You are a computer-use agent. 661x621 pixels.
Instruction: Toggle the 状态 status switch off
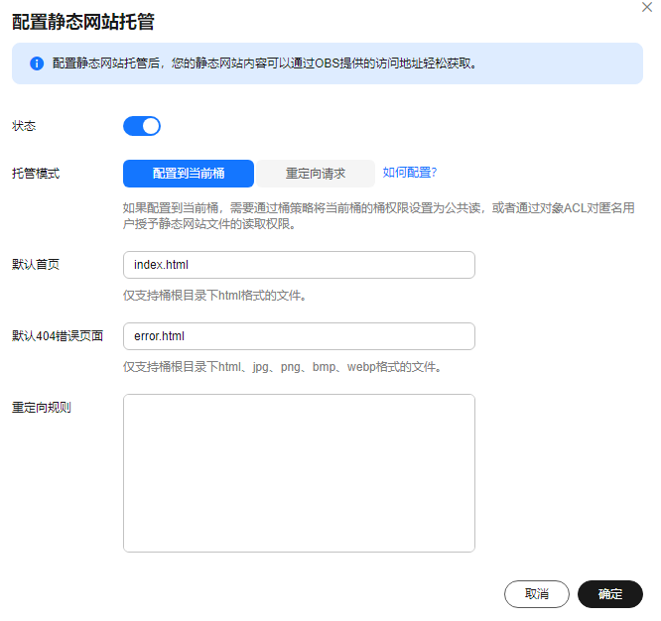click(142, 126)
